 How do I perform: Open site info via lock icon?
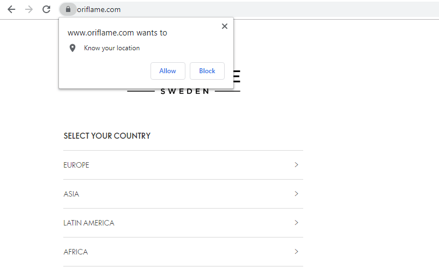[x=68, y=9]
